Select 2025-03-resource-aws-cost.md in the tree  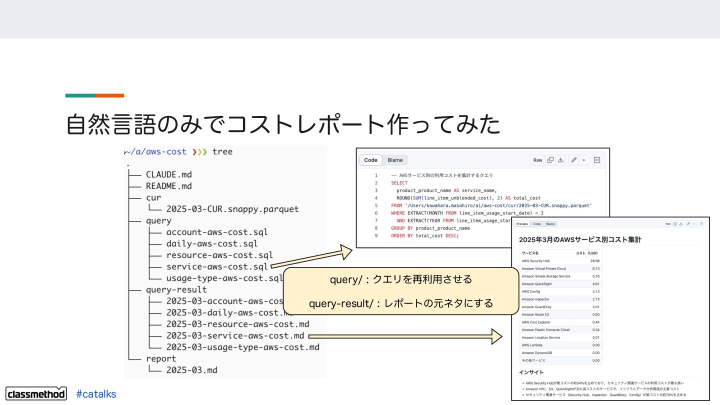(x=237, y=324)
